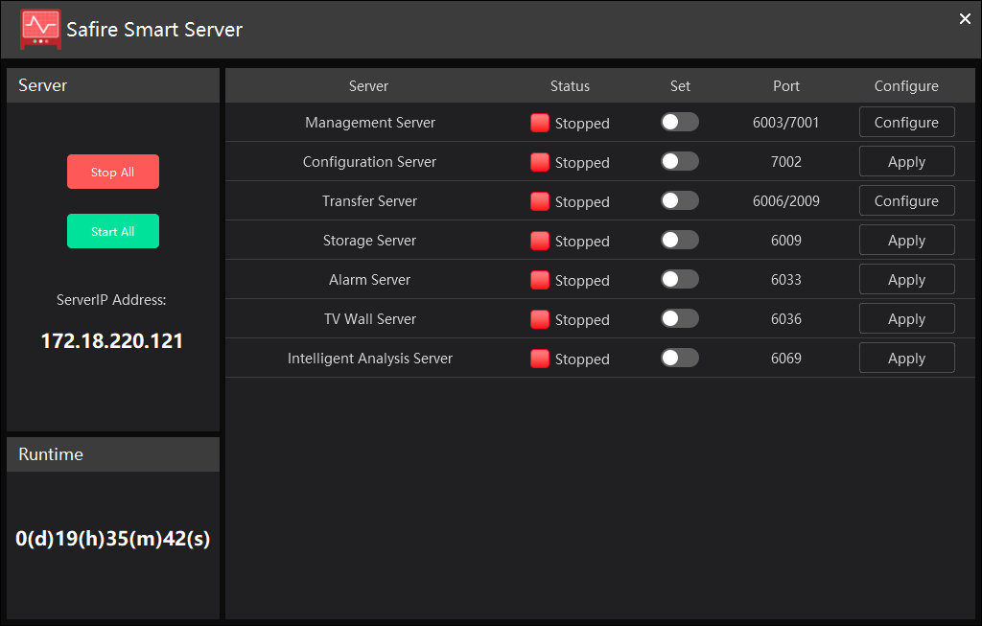Click the Stopped status icon for Alarm Server
Viewport: 982px width, 626px height.
[540, 280]
